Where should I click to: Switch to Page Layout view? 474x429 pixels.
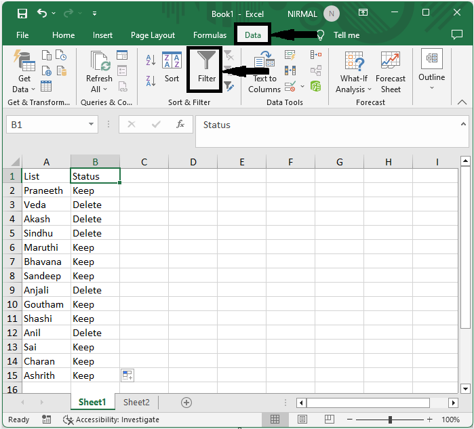[302, 420]
